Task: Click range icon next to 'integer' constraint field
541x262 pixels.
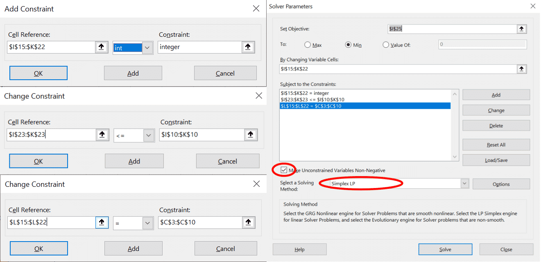Action: tap(248, 47)
